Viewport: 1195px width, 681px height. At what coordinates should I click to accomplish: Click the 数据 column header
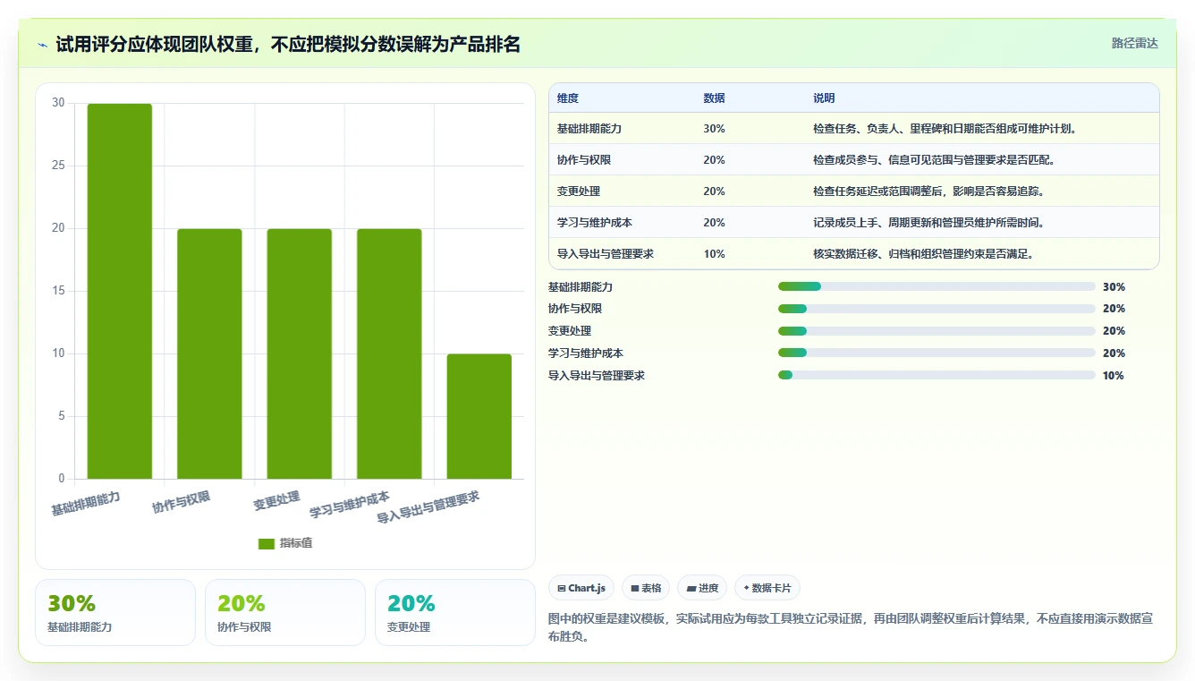[x=715, y=98]
